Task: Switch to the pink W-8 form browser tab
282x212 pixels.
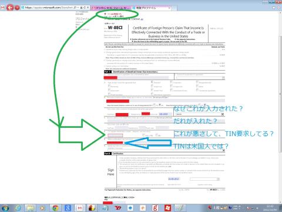Action: (x=110, y=8)
